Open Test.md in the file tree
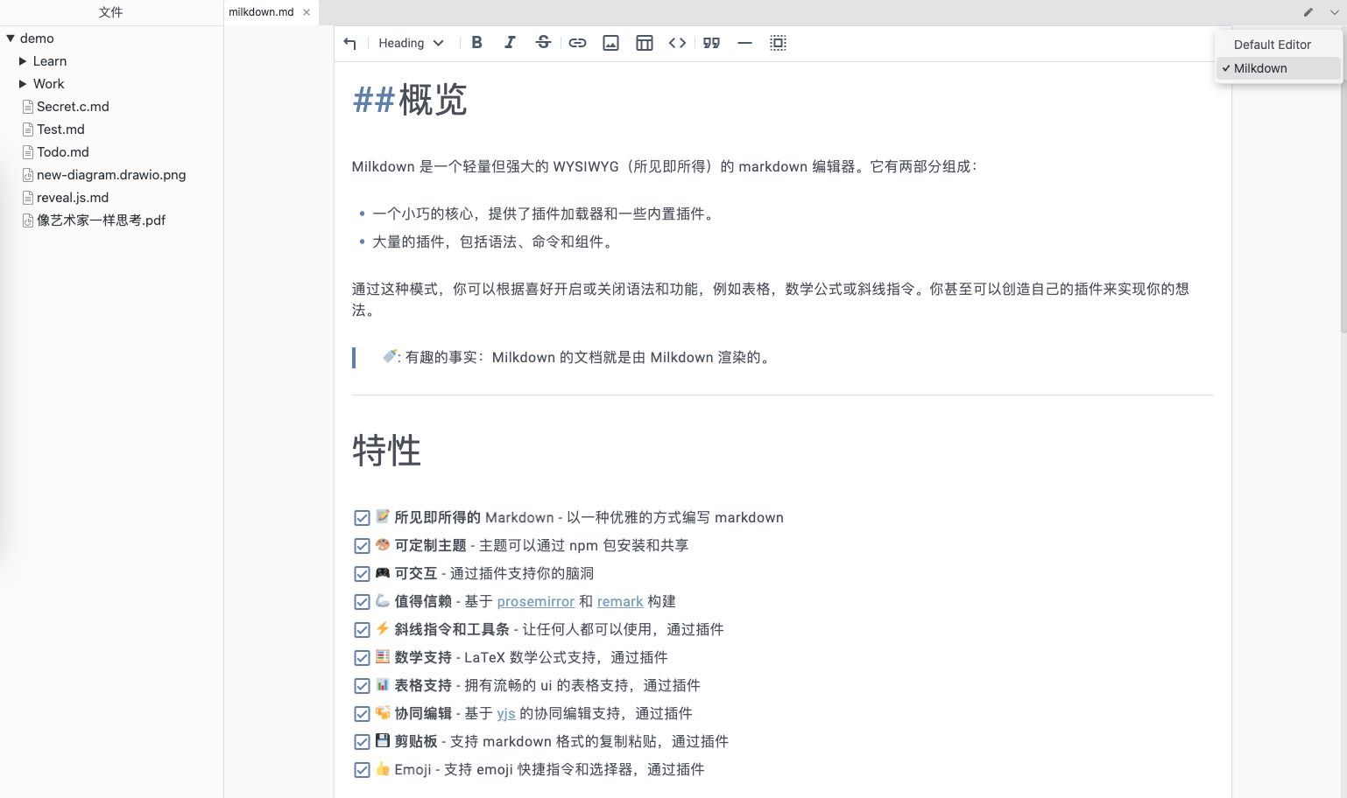Image resolution: width=1347 pixels, height=798 pixels. 60,129
